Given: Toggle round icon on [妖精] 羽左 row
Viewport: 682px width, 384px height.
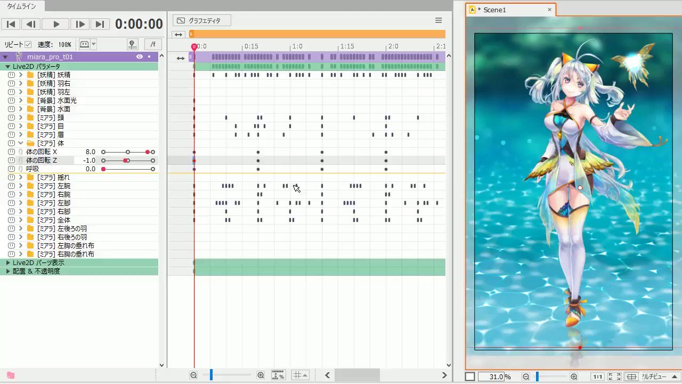Looking at the screenshot, I should pos(11,92).
